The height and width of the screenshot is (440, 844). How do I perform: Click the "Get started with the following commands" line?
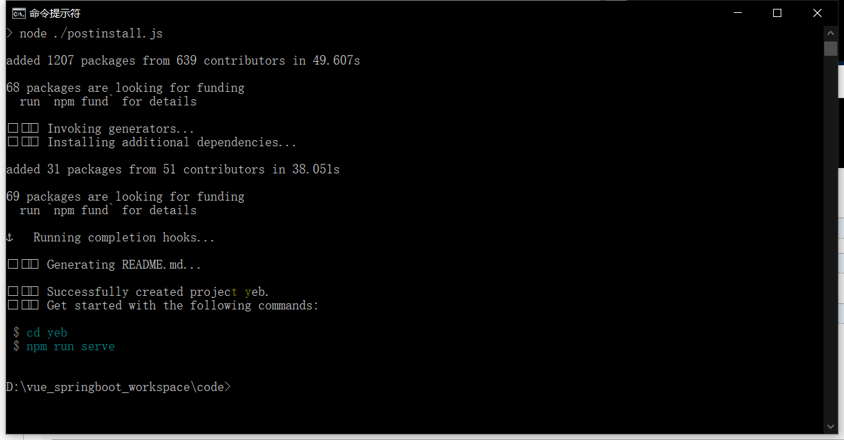[x=183, y=305]
